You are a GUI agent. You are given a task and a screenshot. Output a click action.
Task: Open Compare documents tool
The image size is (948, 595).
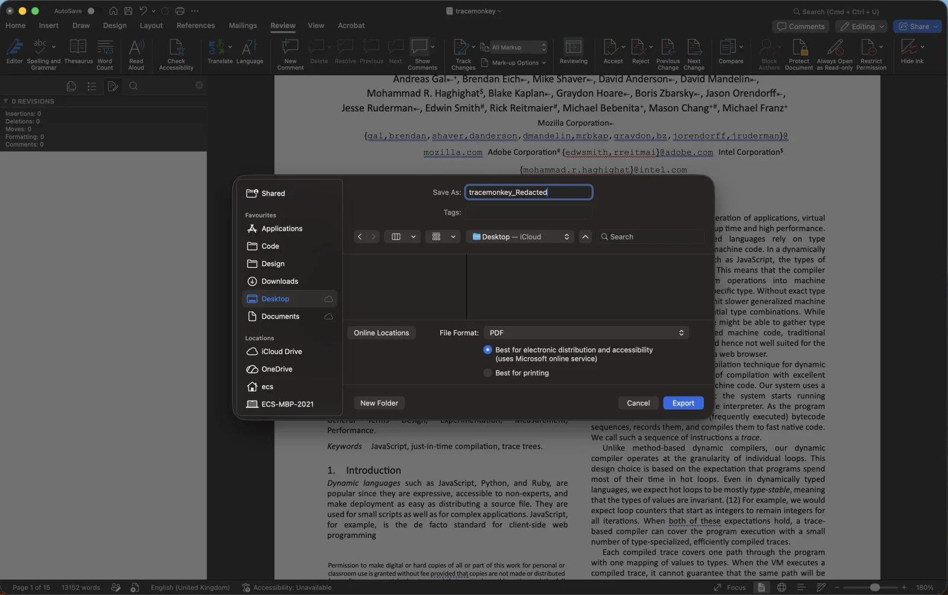pos(731,52)
